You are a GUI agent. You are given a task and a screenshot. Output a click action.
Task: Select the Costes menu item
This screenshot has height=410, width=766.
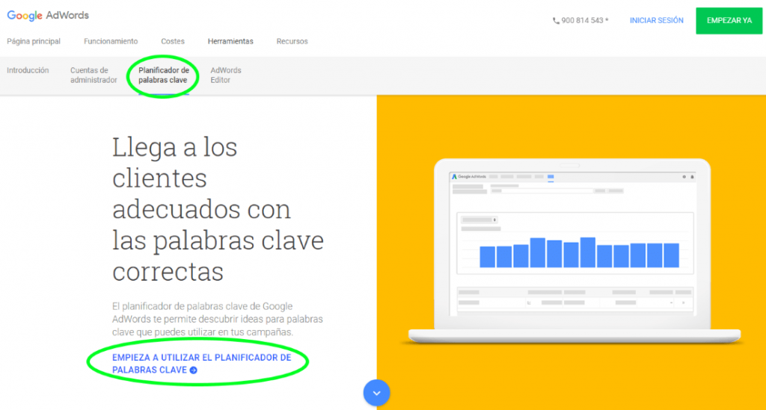[x=173, y=41]
